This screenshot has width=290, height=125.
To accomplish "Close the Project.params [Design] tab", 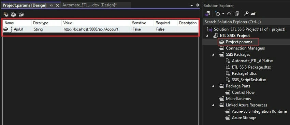I will point(57,5).
